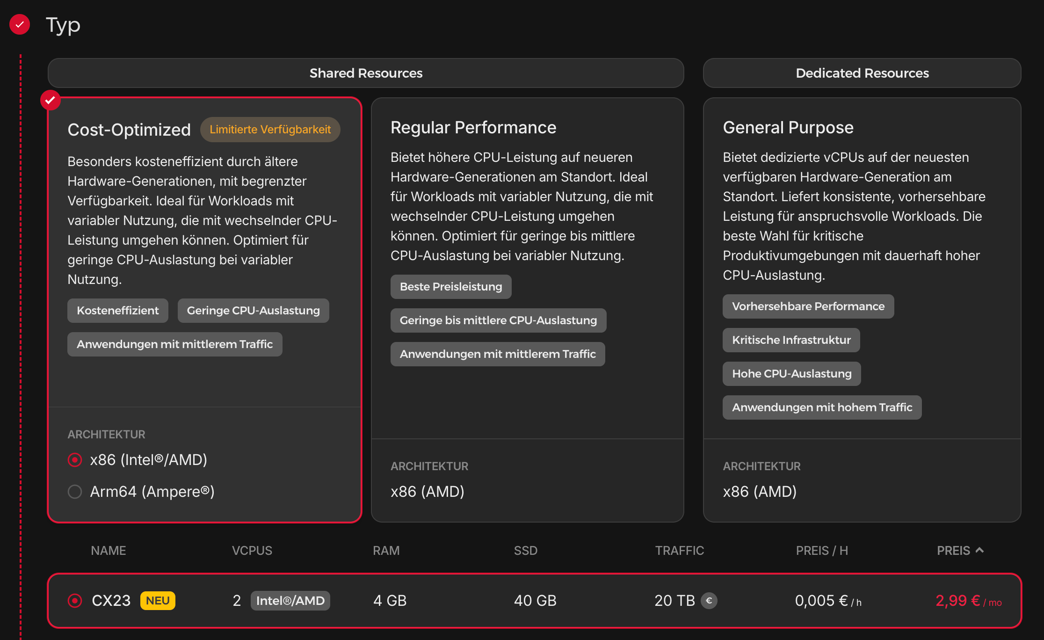Select the Regular Performance card

(x=528, y=310)
